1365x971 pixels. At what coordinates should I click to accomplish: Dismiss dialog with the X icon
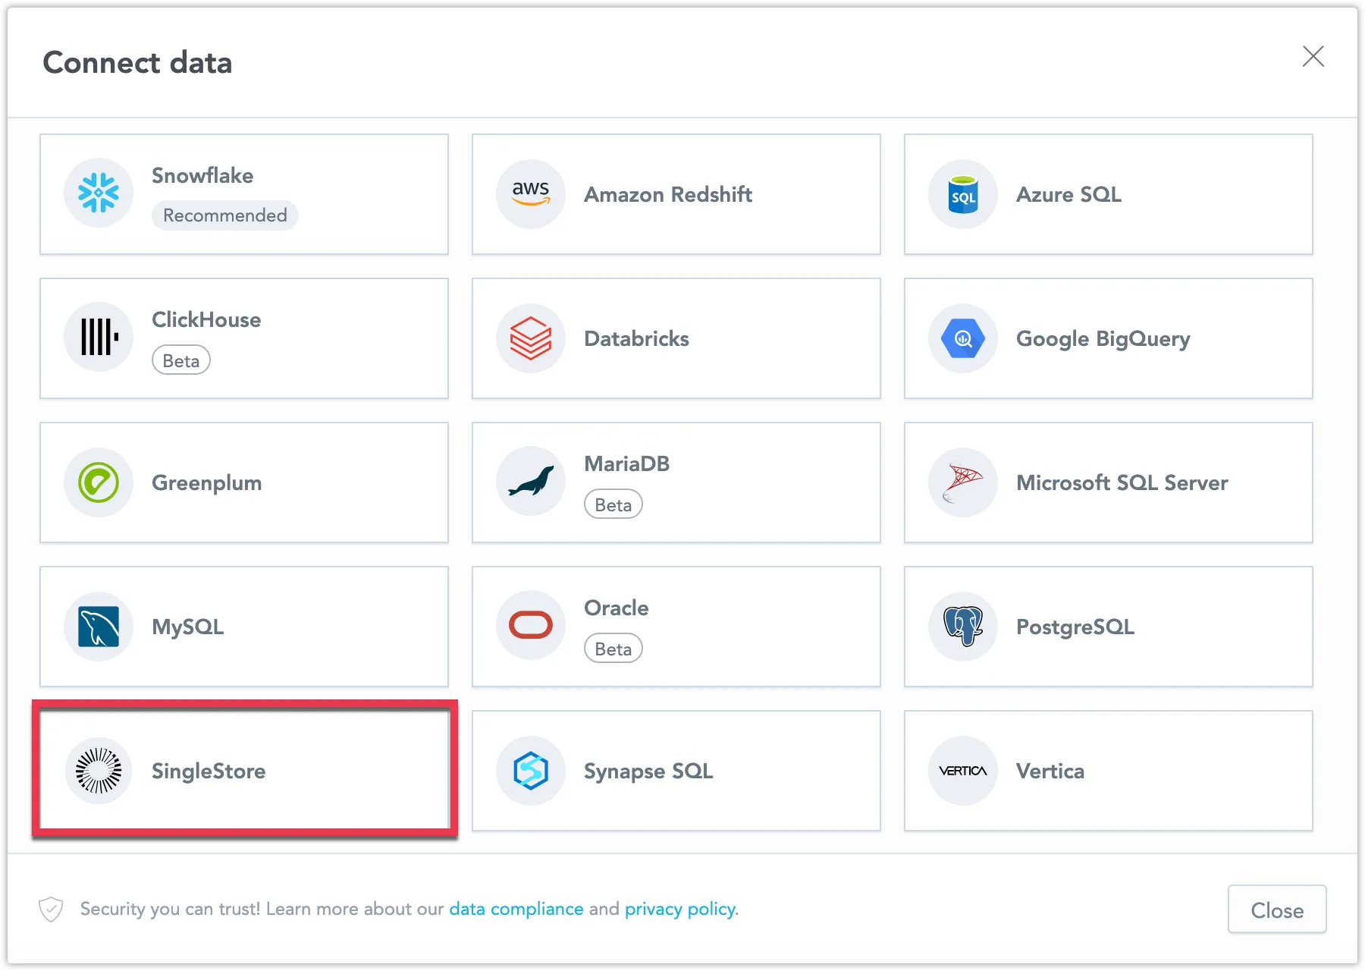pyautogui.click(x=1313, y=57)
